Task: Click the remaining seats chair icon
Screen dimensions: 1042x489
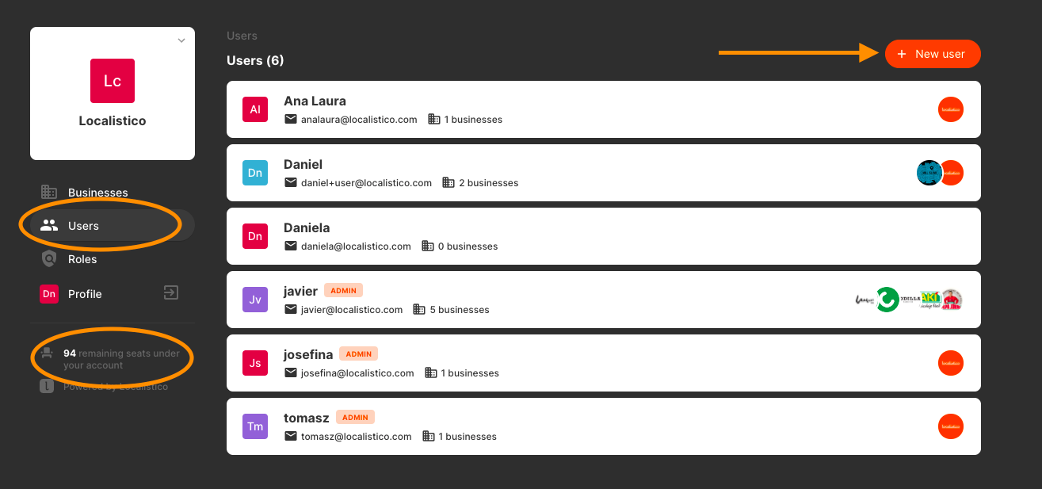Action: 48,353
